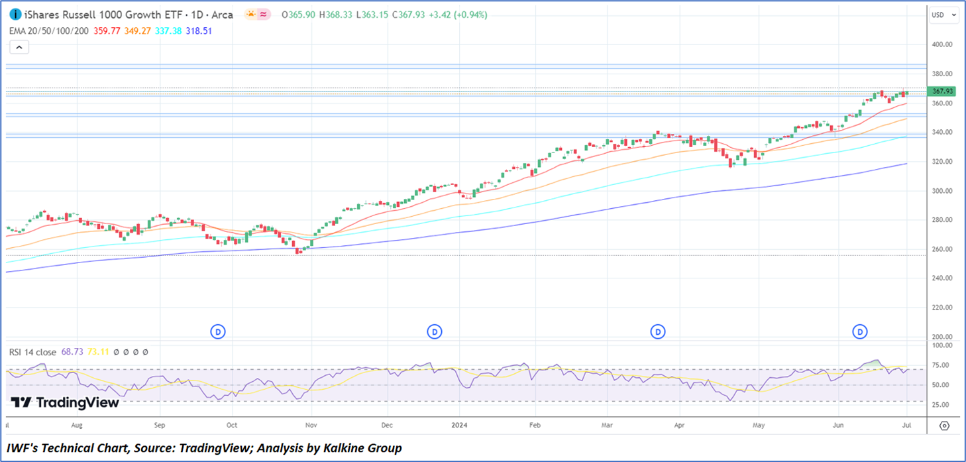Open the USD currency dropdown
966x462 pixels.
click(944, 15)
